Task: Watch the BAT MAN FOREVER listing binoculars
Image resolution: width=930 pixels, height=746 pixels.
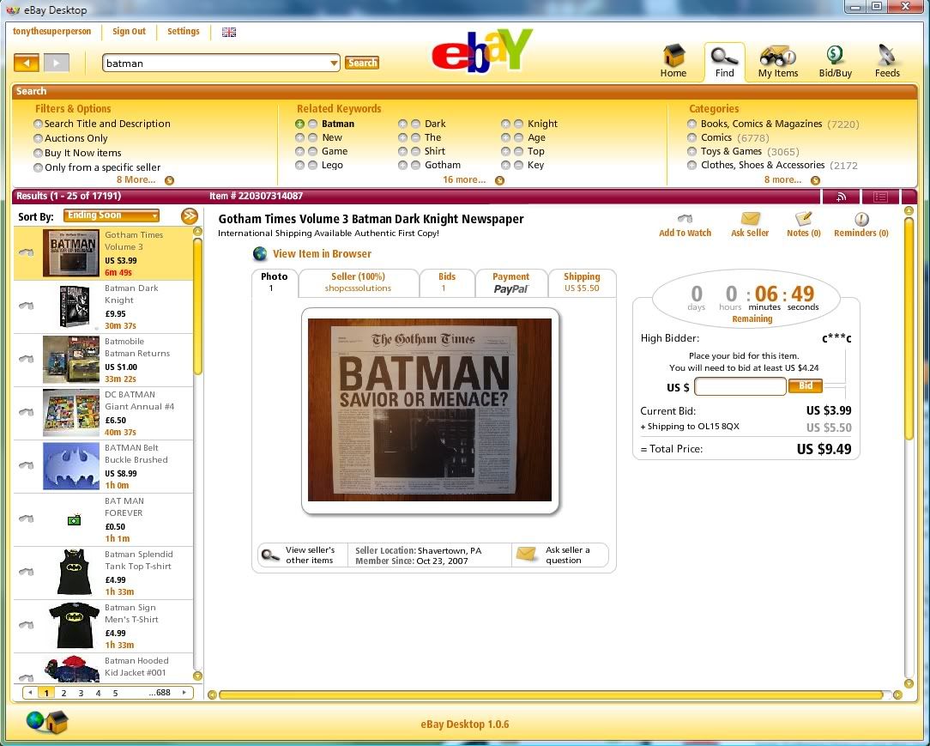Action: (26, 519)
